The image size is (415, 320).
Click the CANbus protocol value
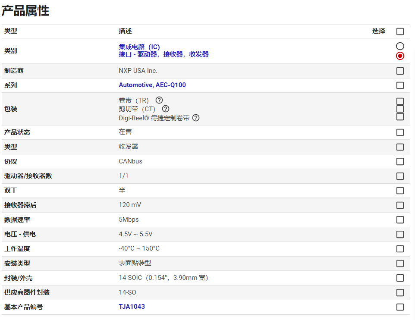pyautogui.click(x=130, y=161)
